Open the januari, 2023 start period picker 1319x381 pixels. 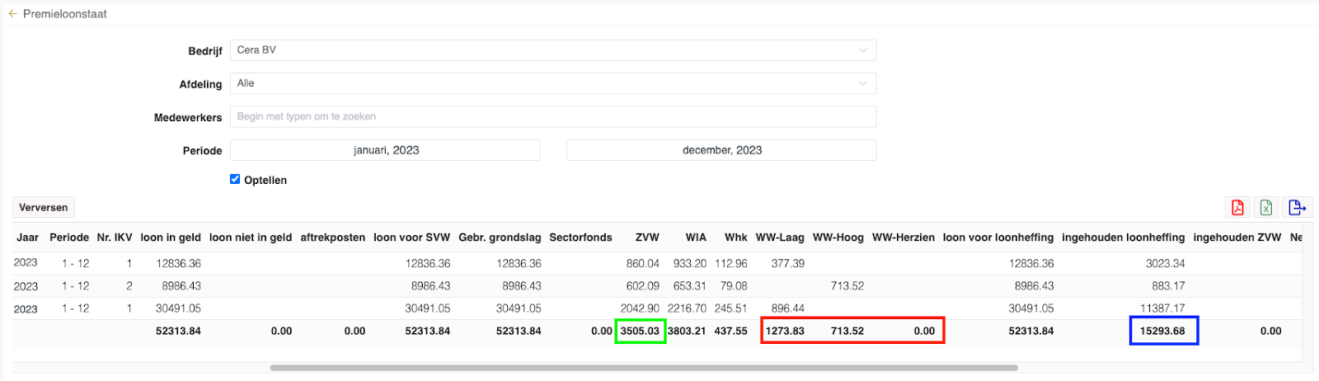point(385,150)
